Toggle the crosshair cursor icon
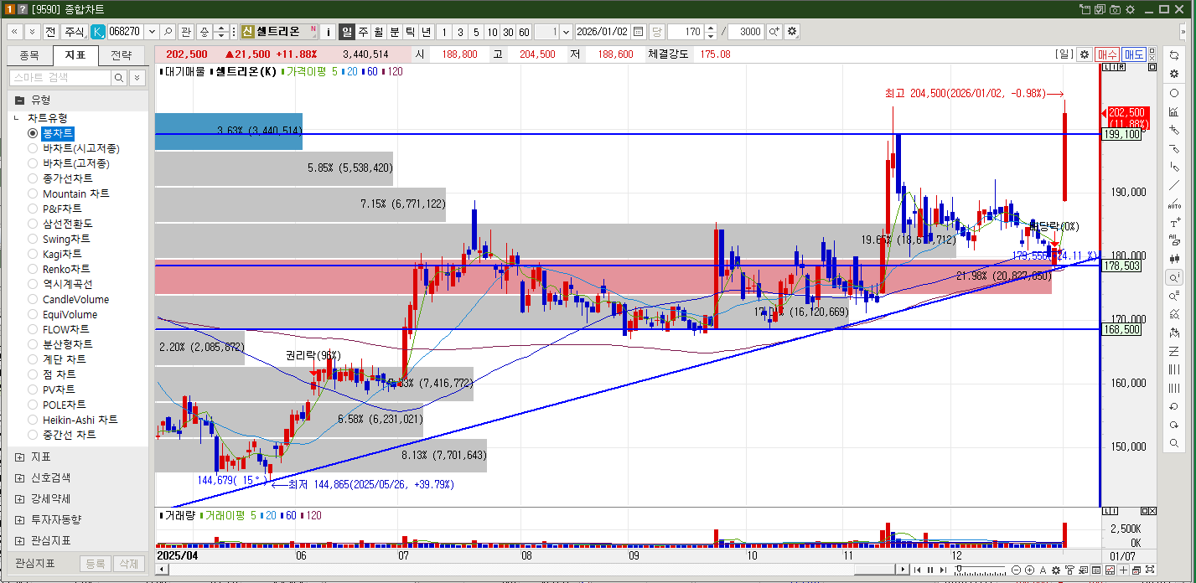1196x583 pixels. (x=1124, y=570)
